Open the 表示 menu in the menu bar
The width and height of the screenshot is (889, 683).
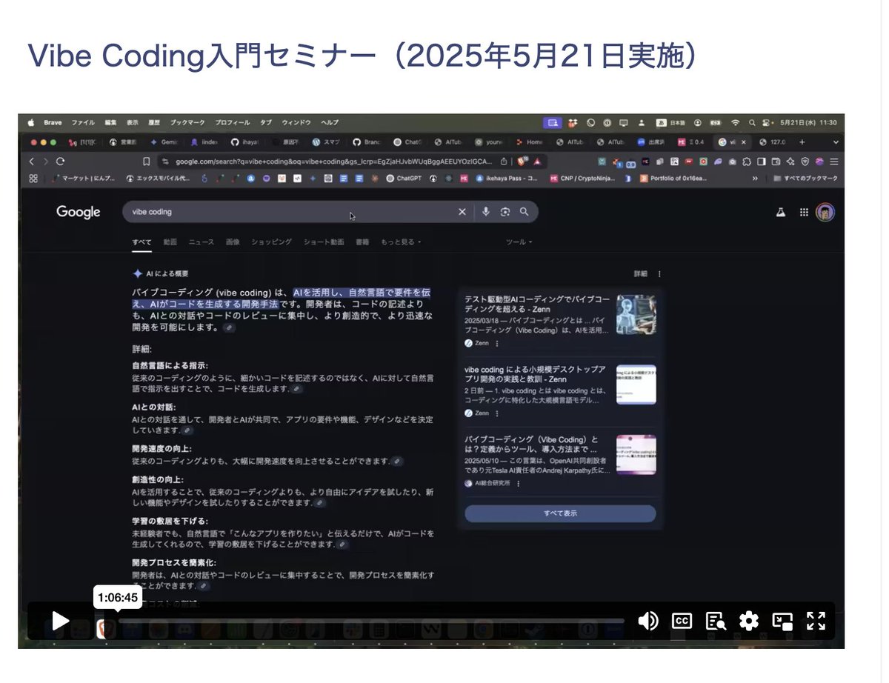pyautogui.click(x=133, y=122)
